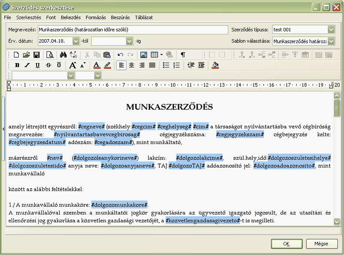Center align the text
Screen dimensions: 344x255
click(132, 65)
